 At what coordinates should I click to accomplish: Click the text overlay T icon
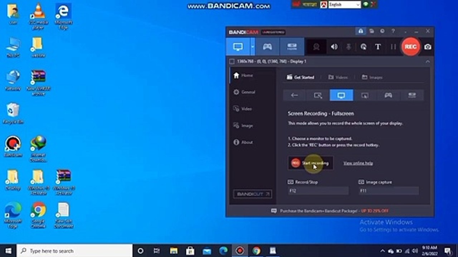pyautogui.click(x=377, y=47)
